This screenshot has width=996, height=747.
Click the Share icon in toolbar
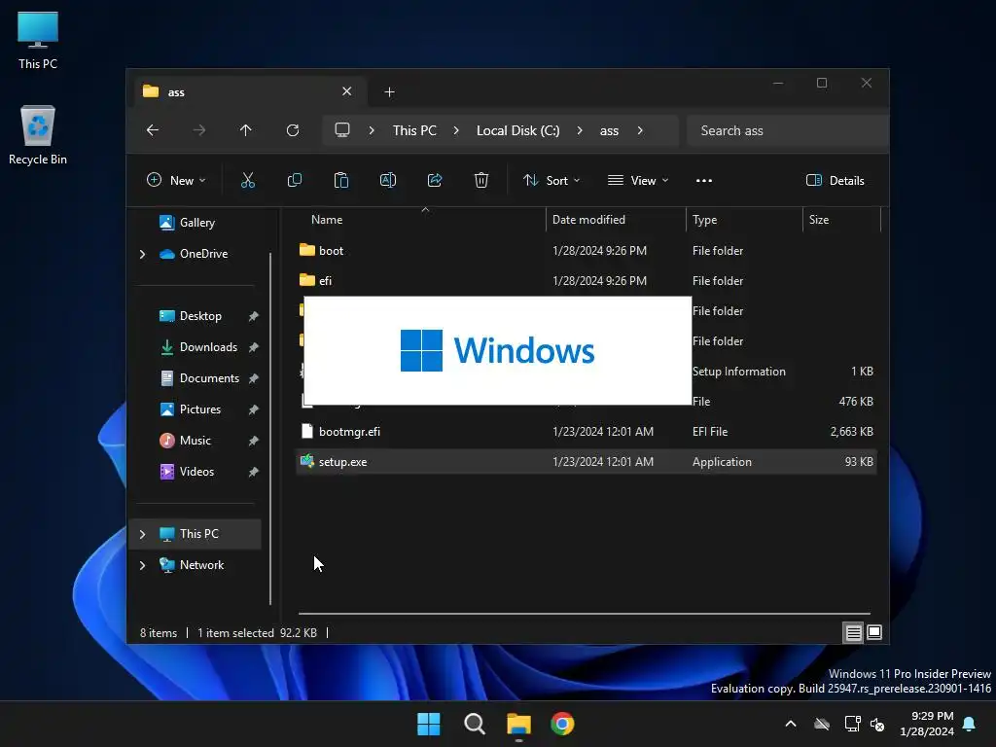tap(435, 180)
